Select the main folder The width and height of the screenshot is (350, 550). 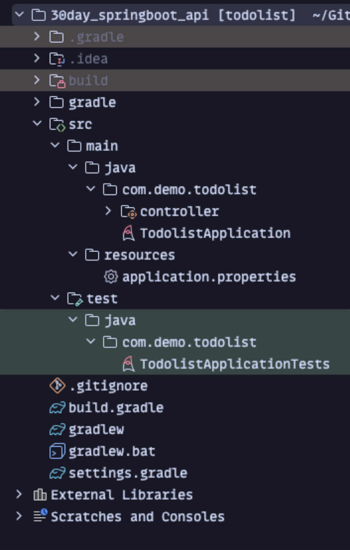coord(102,146)
